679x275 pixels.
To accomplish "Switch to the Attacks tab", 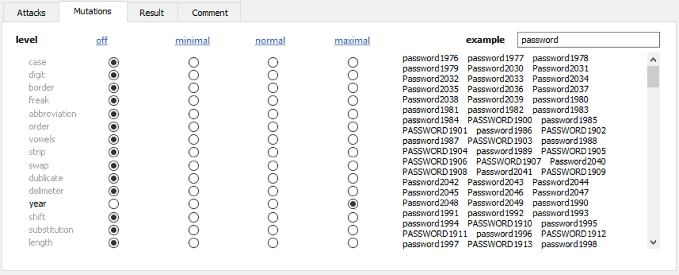I will point(31,12).
